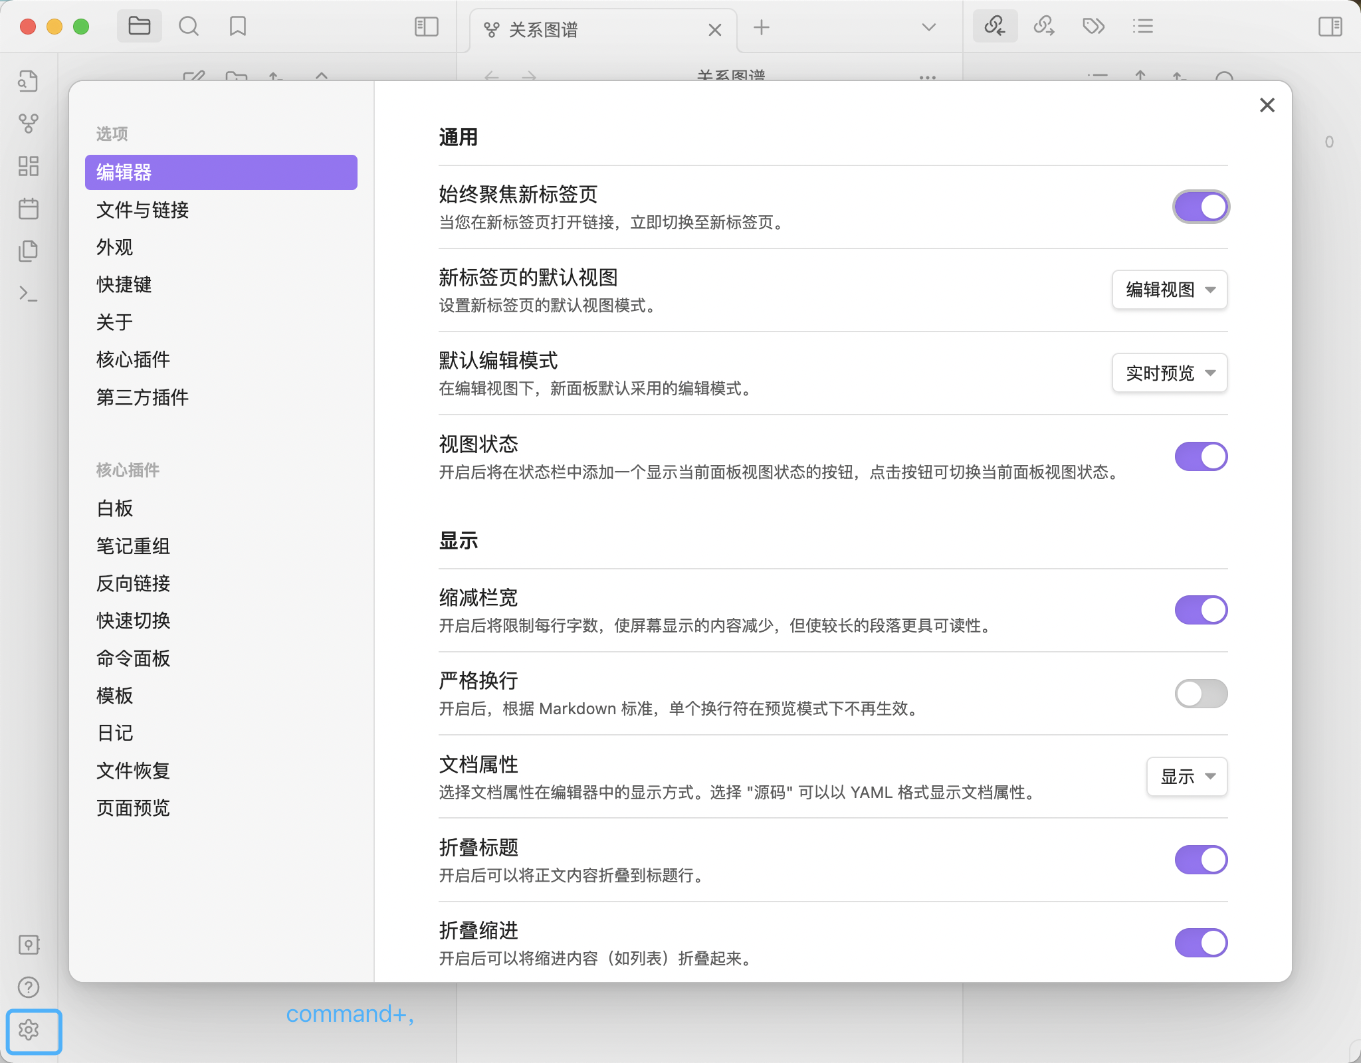Image resolution: width=1361 pixels, height=1063 pixels.
Task: Enable 严格换行 switch
Action: (1201, 694)
